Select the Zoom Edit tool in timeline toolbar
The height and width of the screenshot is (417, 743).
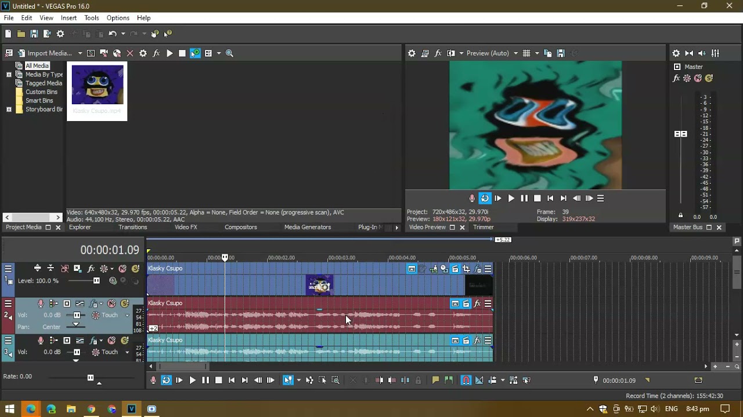[336, 381]
